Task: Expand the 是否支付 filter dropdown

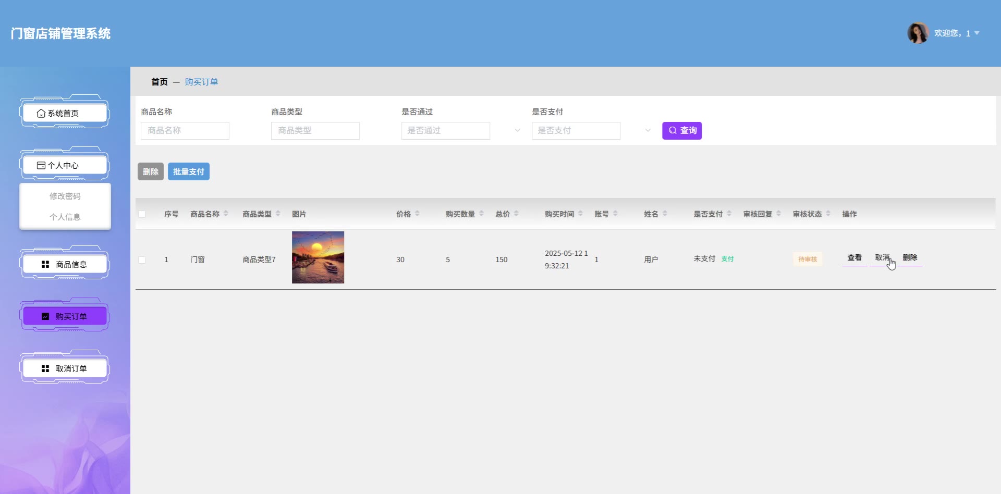Action: pos(648,130)
